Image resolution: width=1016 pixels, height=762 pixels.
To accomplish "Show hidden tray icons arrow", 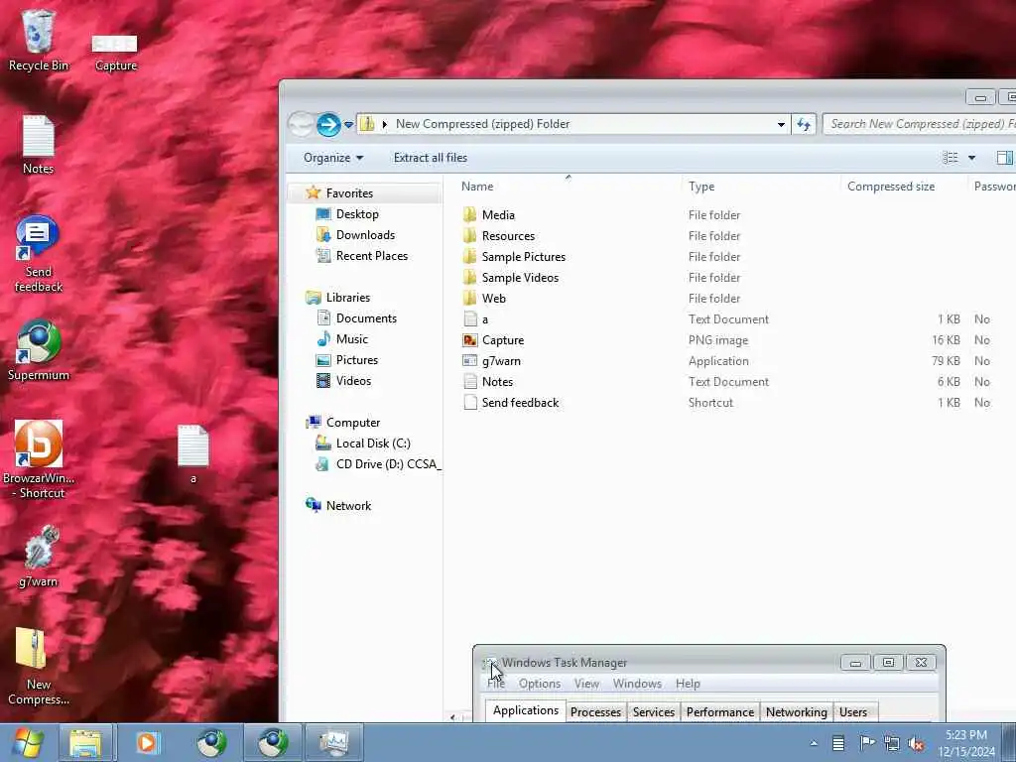I will 814,743.
